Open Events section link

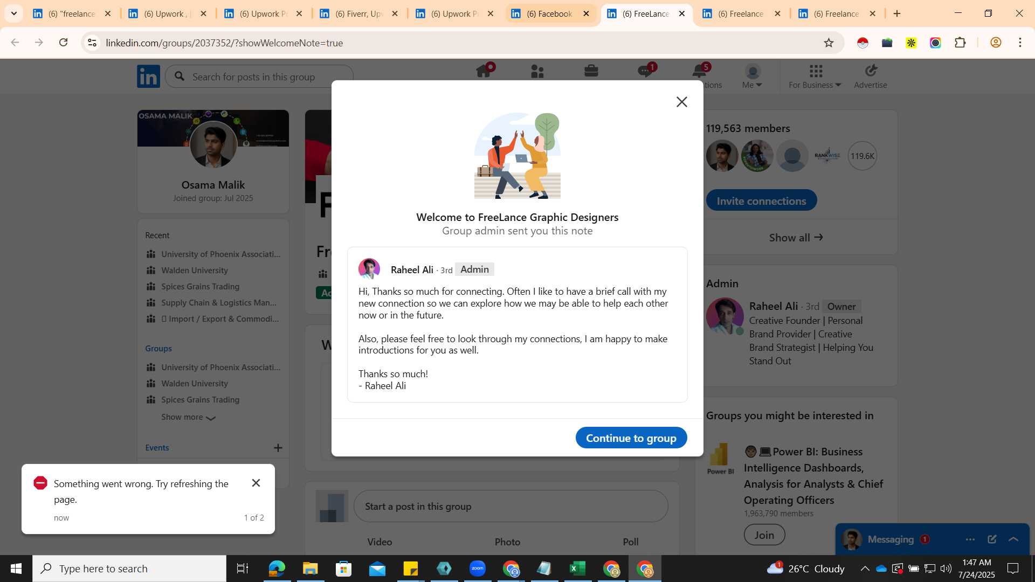(x=157, y=448)
